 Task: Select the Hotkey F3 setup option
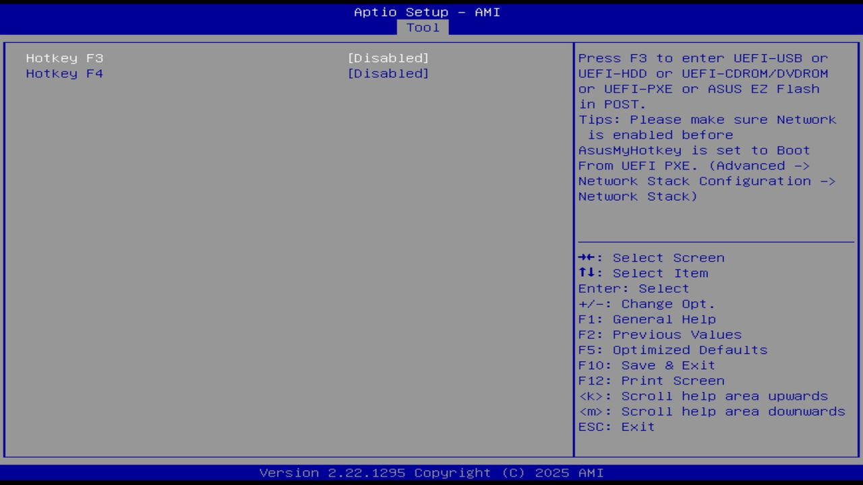[x=64, y=58]
